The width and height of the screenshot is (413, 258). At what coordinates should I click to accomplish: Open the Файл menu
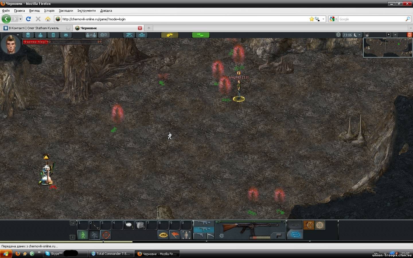tap(6, 11)
